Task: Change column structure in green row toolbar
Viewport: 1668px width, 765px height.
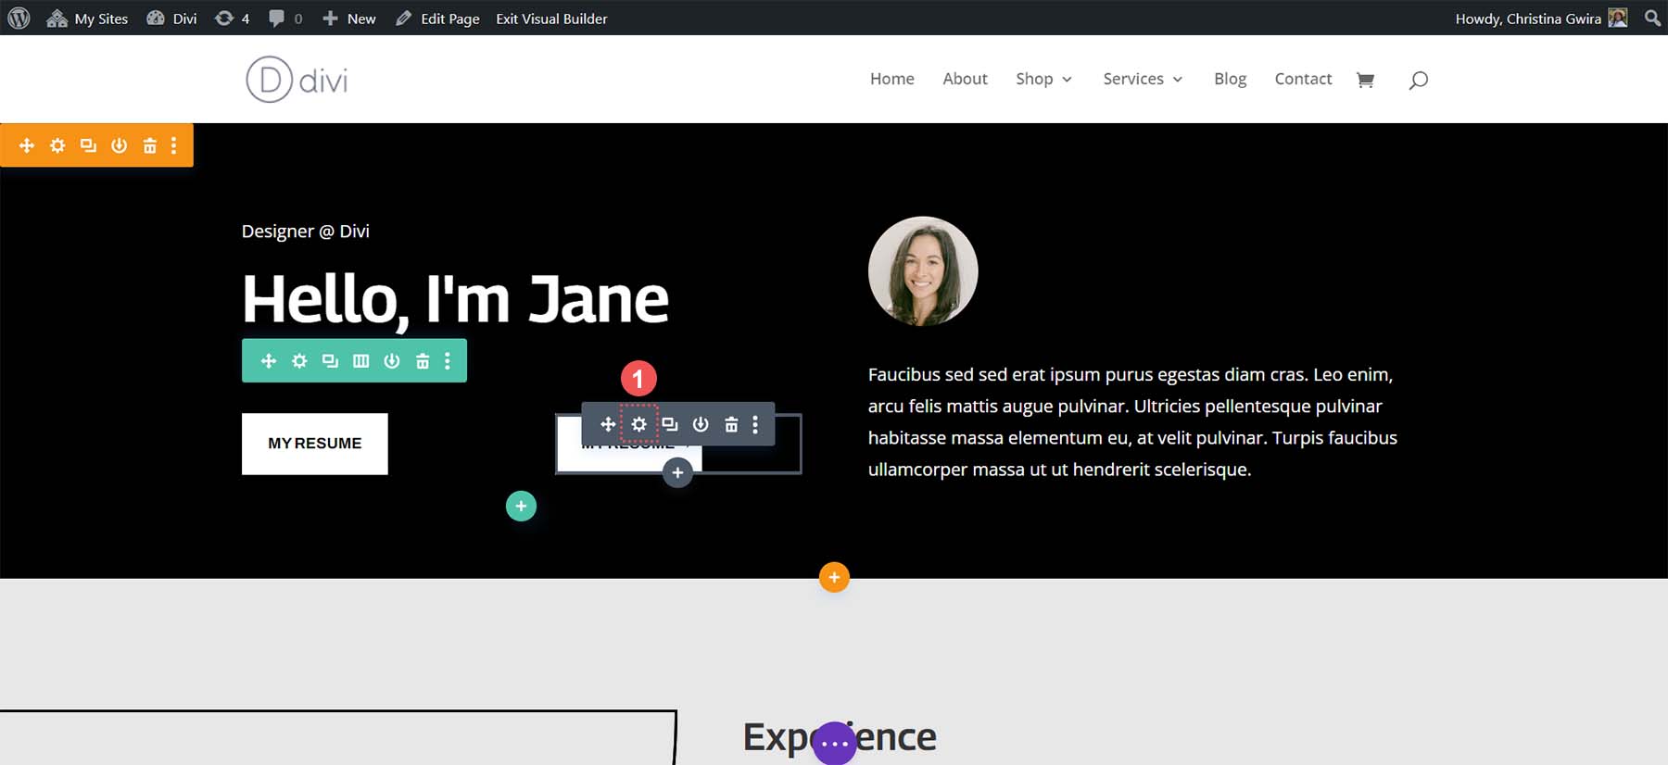Action: coord(360,360)
